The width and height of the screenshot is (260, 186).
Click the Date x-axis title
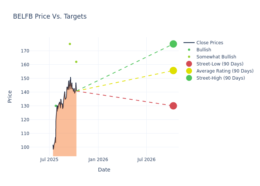(104, 170)
